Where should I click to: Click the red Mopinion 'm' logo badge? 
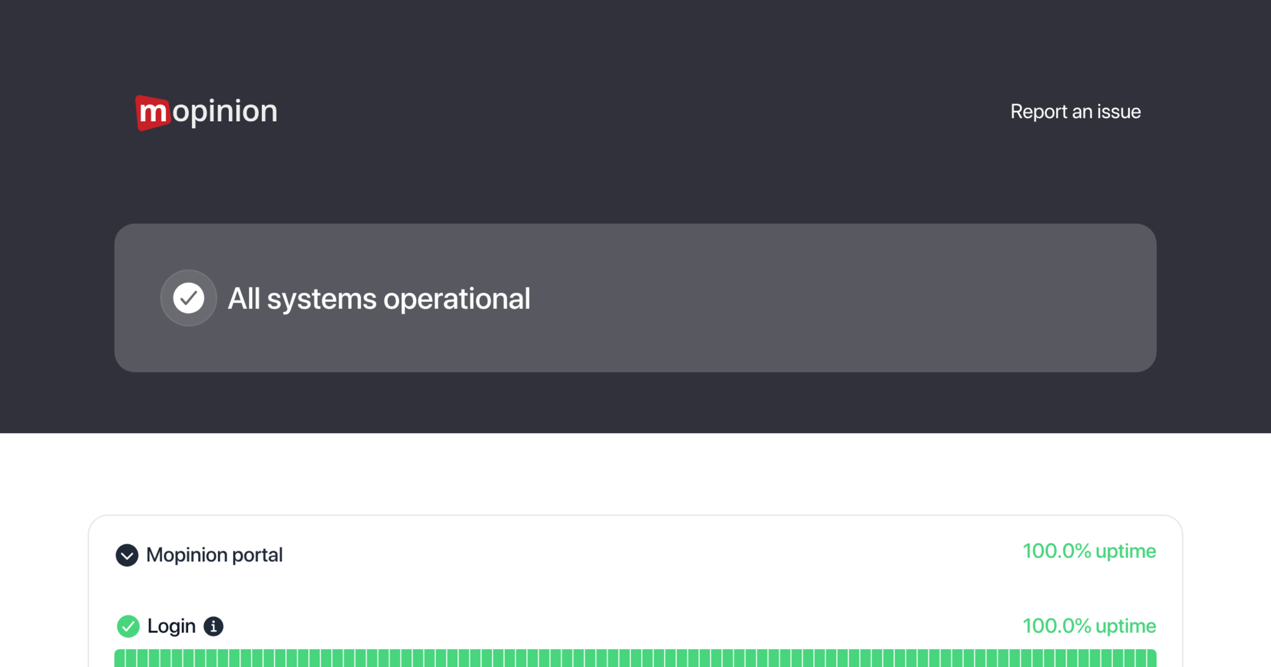pyautogui.click(x=153, y=112)
